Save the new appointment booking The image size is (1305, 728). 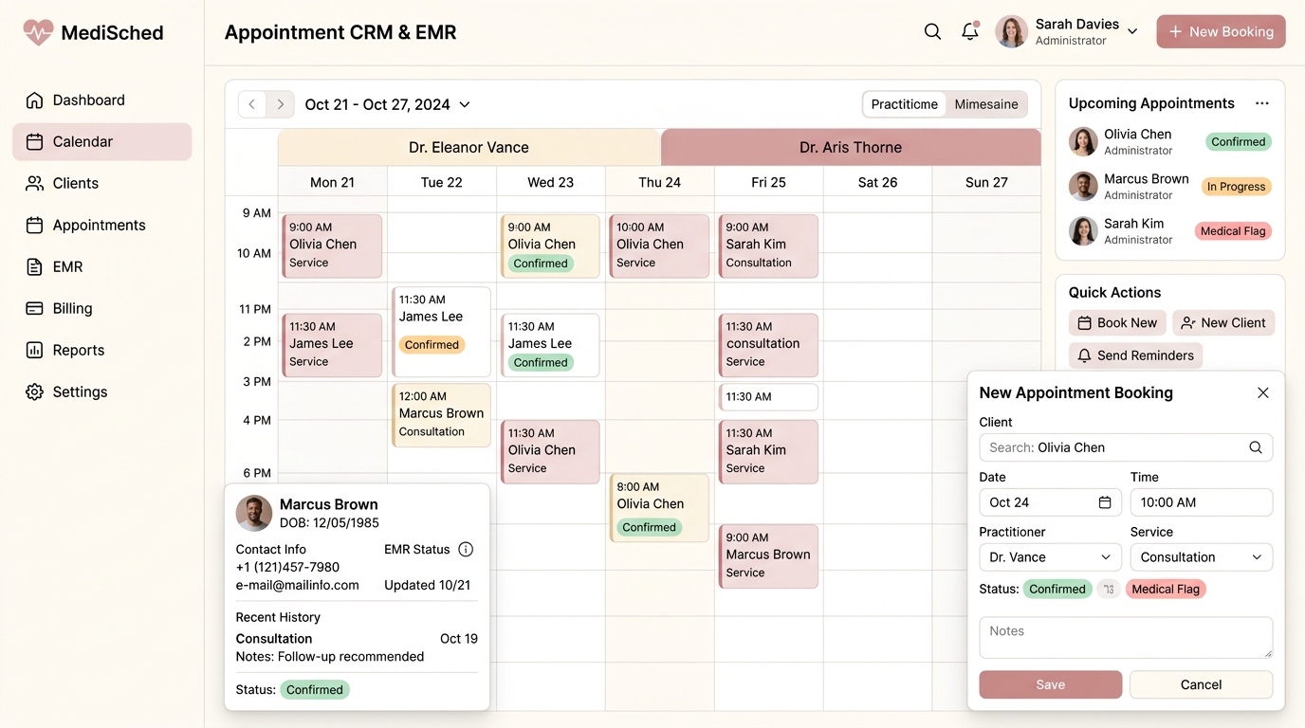coord(1051,684)
